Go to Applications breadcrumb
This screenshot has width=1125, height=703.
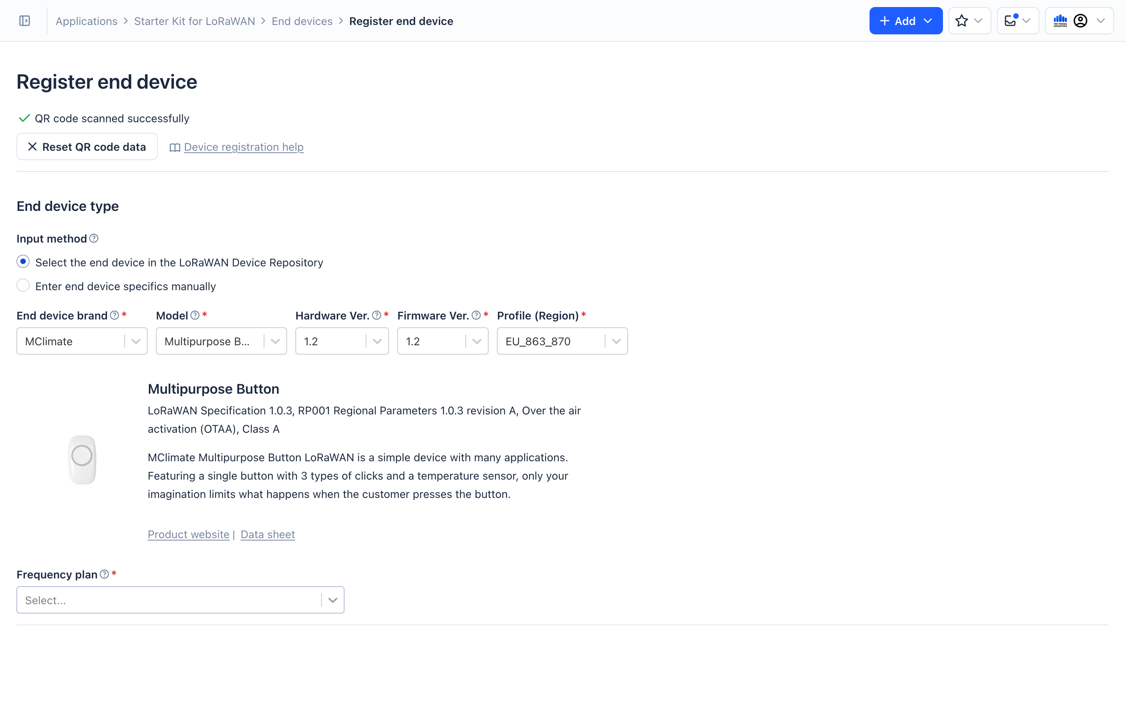coord(86,21)
